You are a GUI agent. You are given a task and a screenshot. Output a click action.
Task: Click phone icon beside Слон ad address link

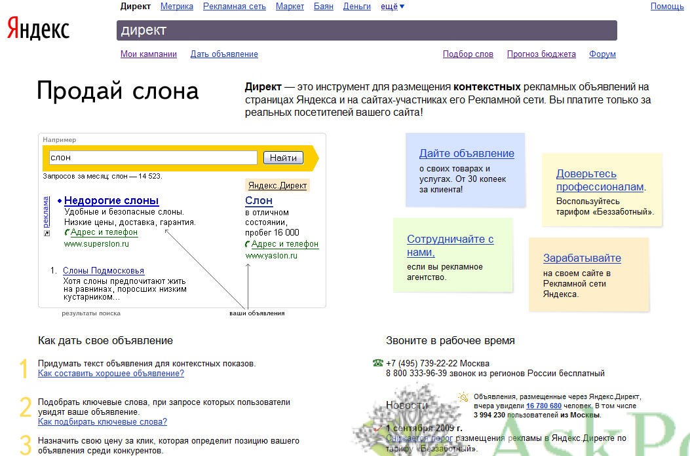coord(248,244)
